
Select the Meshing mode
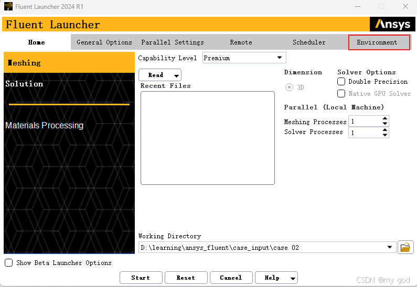pyautogui.click(x=69, y=63)
